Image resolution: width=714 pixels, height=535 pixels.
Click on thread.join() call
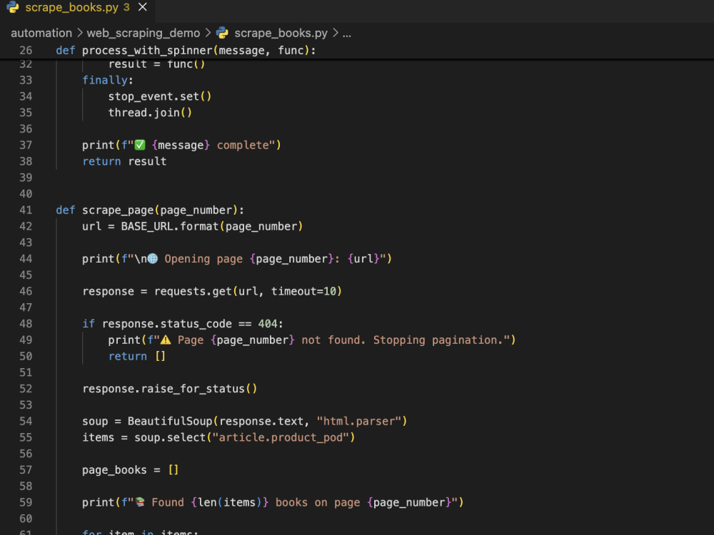pyautogui.click(x=150, y=113)
